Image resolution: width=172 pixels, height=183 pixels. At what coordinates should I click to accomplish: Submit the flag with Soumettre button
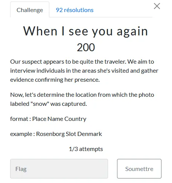(139, 169)
